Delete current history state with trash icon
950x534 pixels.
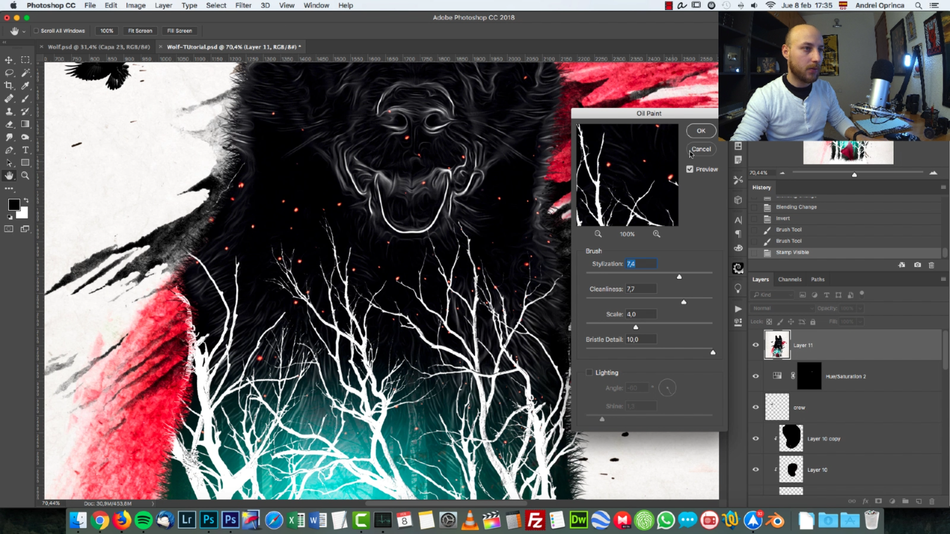coord(931,265)
